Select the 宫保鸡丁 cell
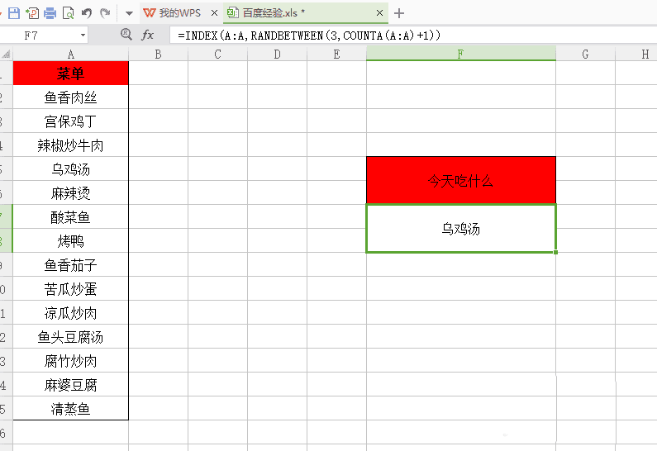657x451 pixels. click(x=70, y=121)
